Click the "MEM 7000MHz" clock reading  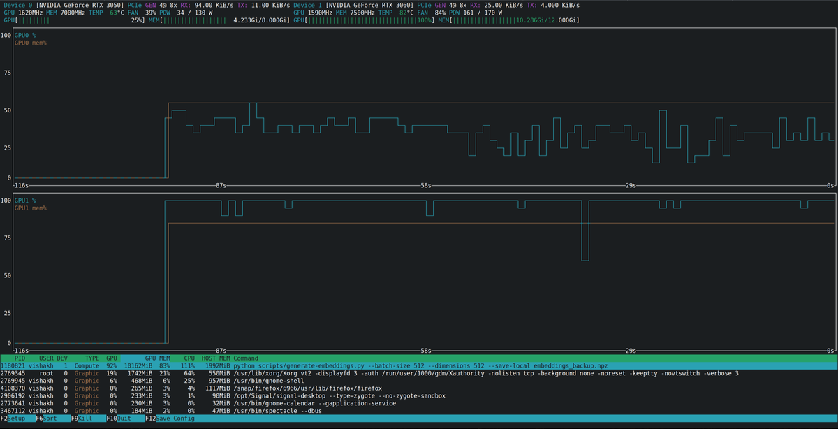point(66,13)
